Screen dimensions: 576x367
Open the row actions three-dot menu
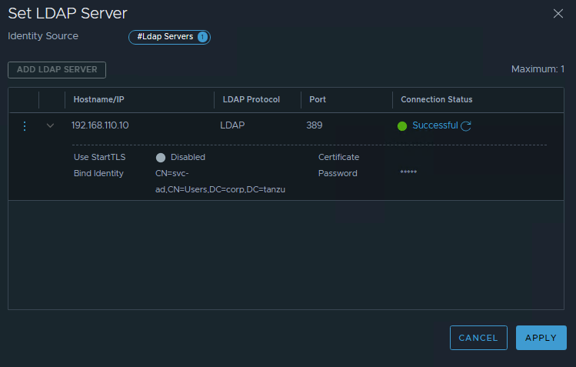[x=24, y=125]
